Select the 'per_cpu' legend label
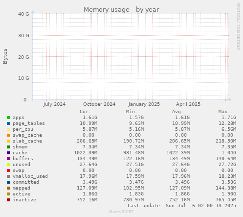 (x=23, y=129)
